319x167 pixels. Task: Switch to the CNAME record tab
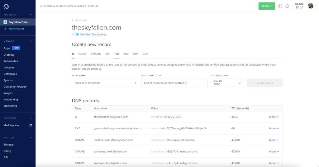point(96,54)
